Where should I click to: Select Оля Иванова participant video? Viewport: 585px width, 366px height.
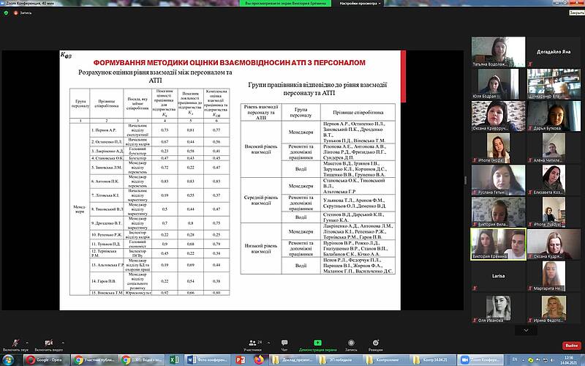coord(498,308)
